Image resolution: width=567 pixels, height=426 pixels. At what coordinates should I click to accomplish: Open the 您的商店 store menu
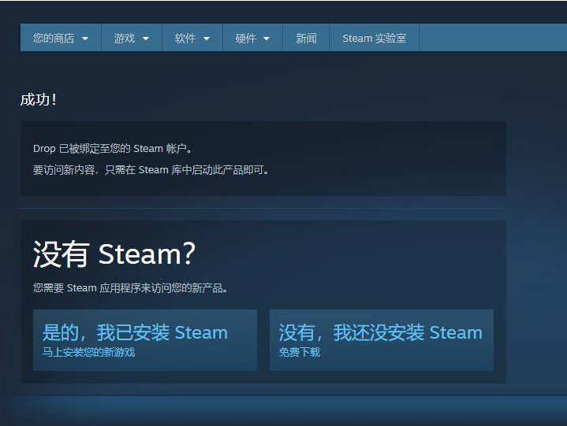61,38
